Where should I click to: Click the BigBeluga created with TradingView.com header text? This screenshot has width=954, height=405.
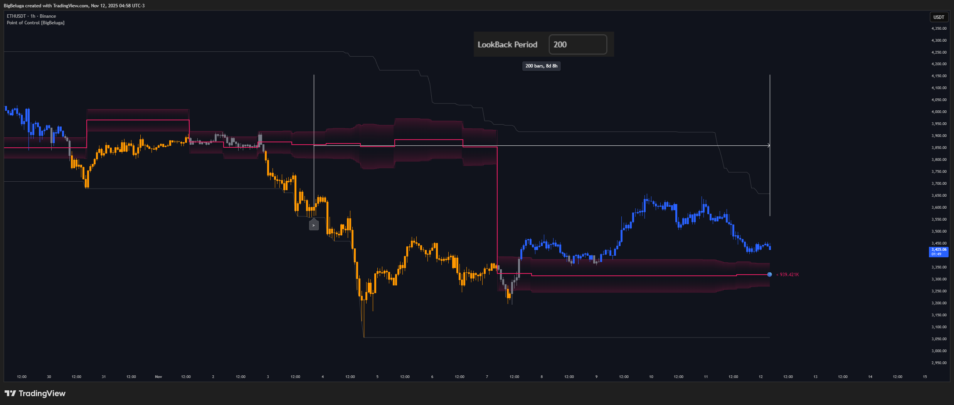(x=74, y=6)
